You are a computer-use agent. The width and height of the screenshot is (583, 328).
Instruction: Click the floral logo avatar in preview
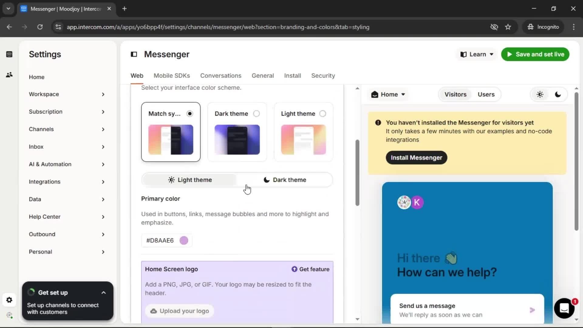coord(404,202)
